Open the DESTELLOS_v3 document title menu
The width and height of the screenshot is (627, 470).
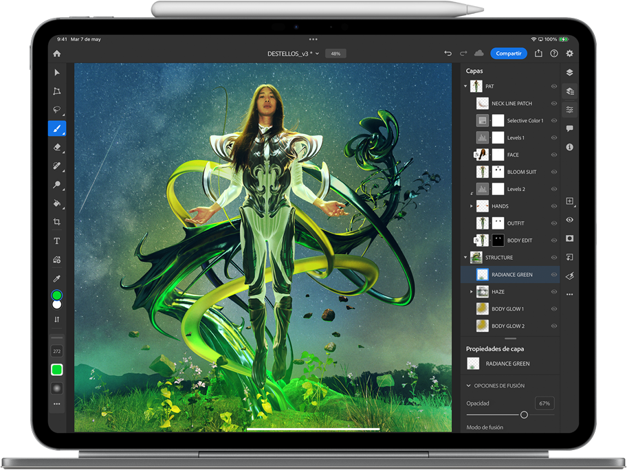tap(293, 54)
